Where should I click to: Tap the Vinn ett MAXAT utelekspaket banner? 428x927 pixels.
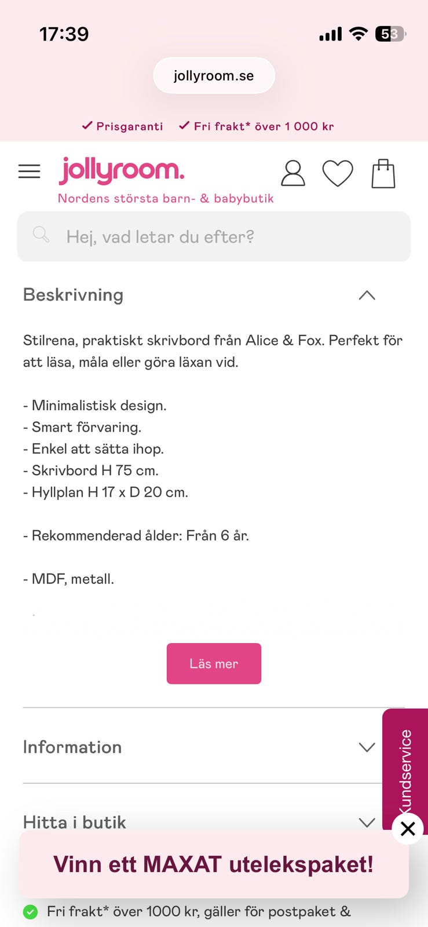(214, 864)
